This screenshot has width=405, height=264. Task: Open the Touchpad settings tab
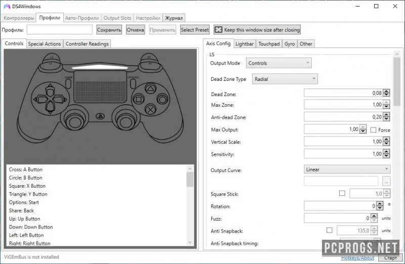pos(269,44)
